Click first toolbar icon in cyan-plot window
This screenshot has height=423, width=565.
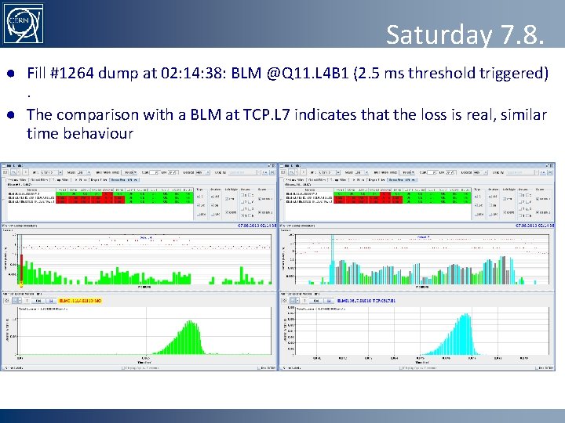point(283,172)
